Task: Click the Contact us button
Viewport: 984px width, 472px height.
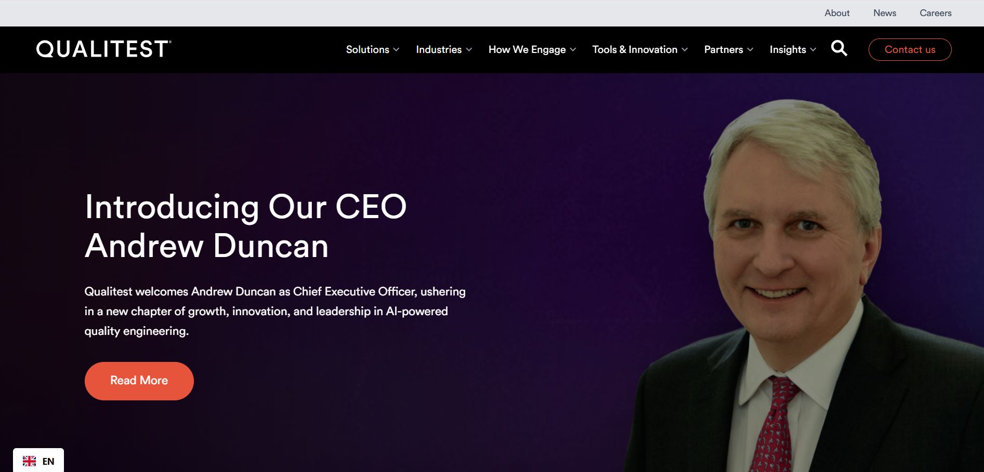Action: 910,49
